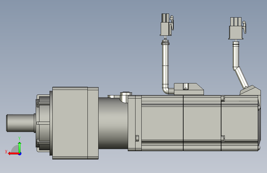Pick the left cable's top connector plug
The width and height of the screenshot is (267, 173).
167,25
